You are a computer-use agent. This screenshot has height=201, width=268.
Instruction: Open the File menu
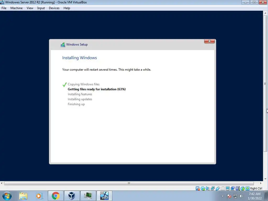tap(4, 8)
